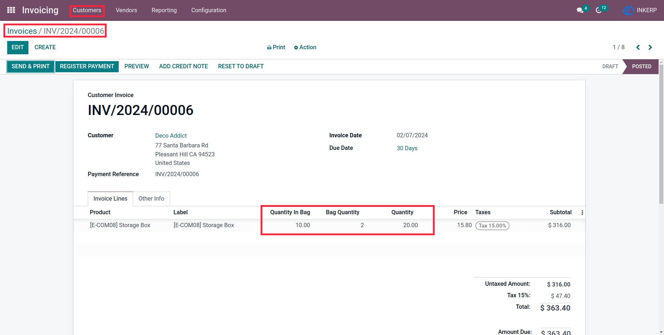Click the $ 316.00 subtotal cell

pyautogui.click(x=559, y=225)
